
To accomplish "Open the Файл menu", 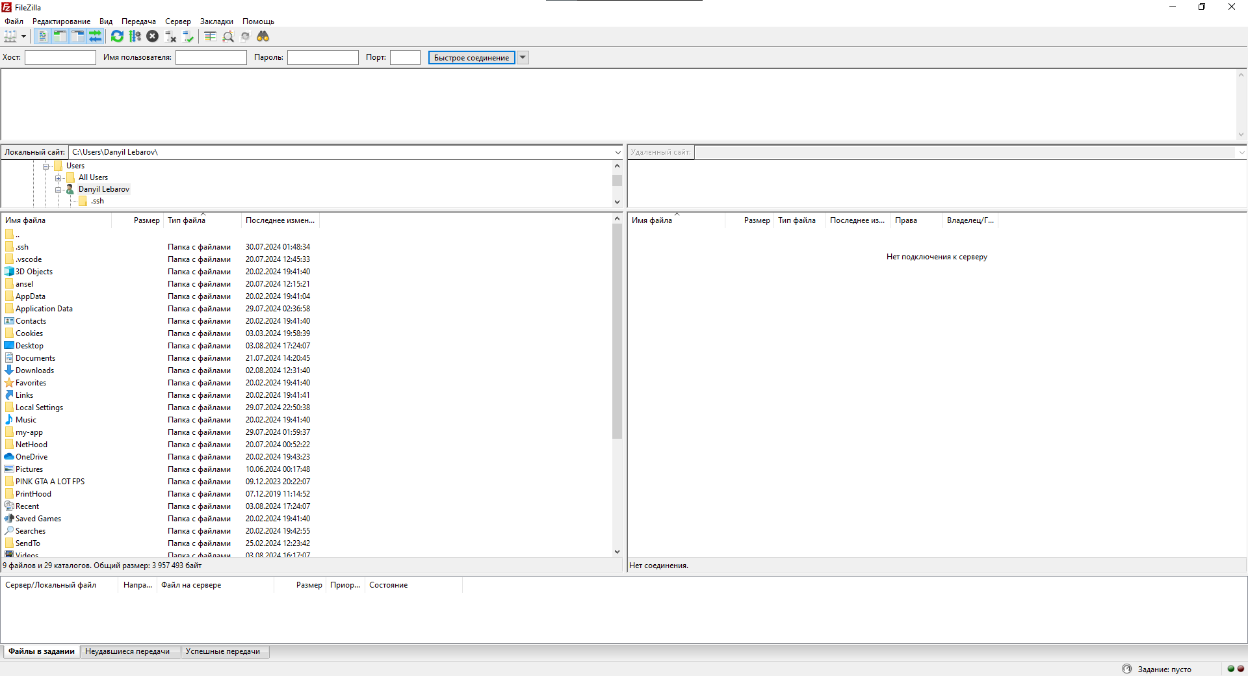I will click(14, 21).
